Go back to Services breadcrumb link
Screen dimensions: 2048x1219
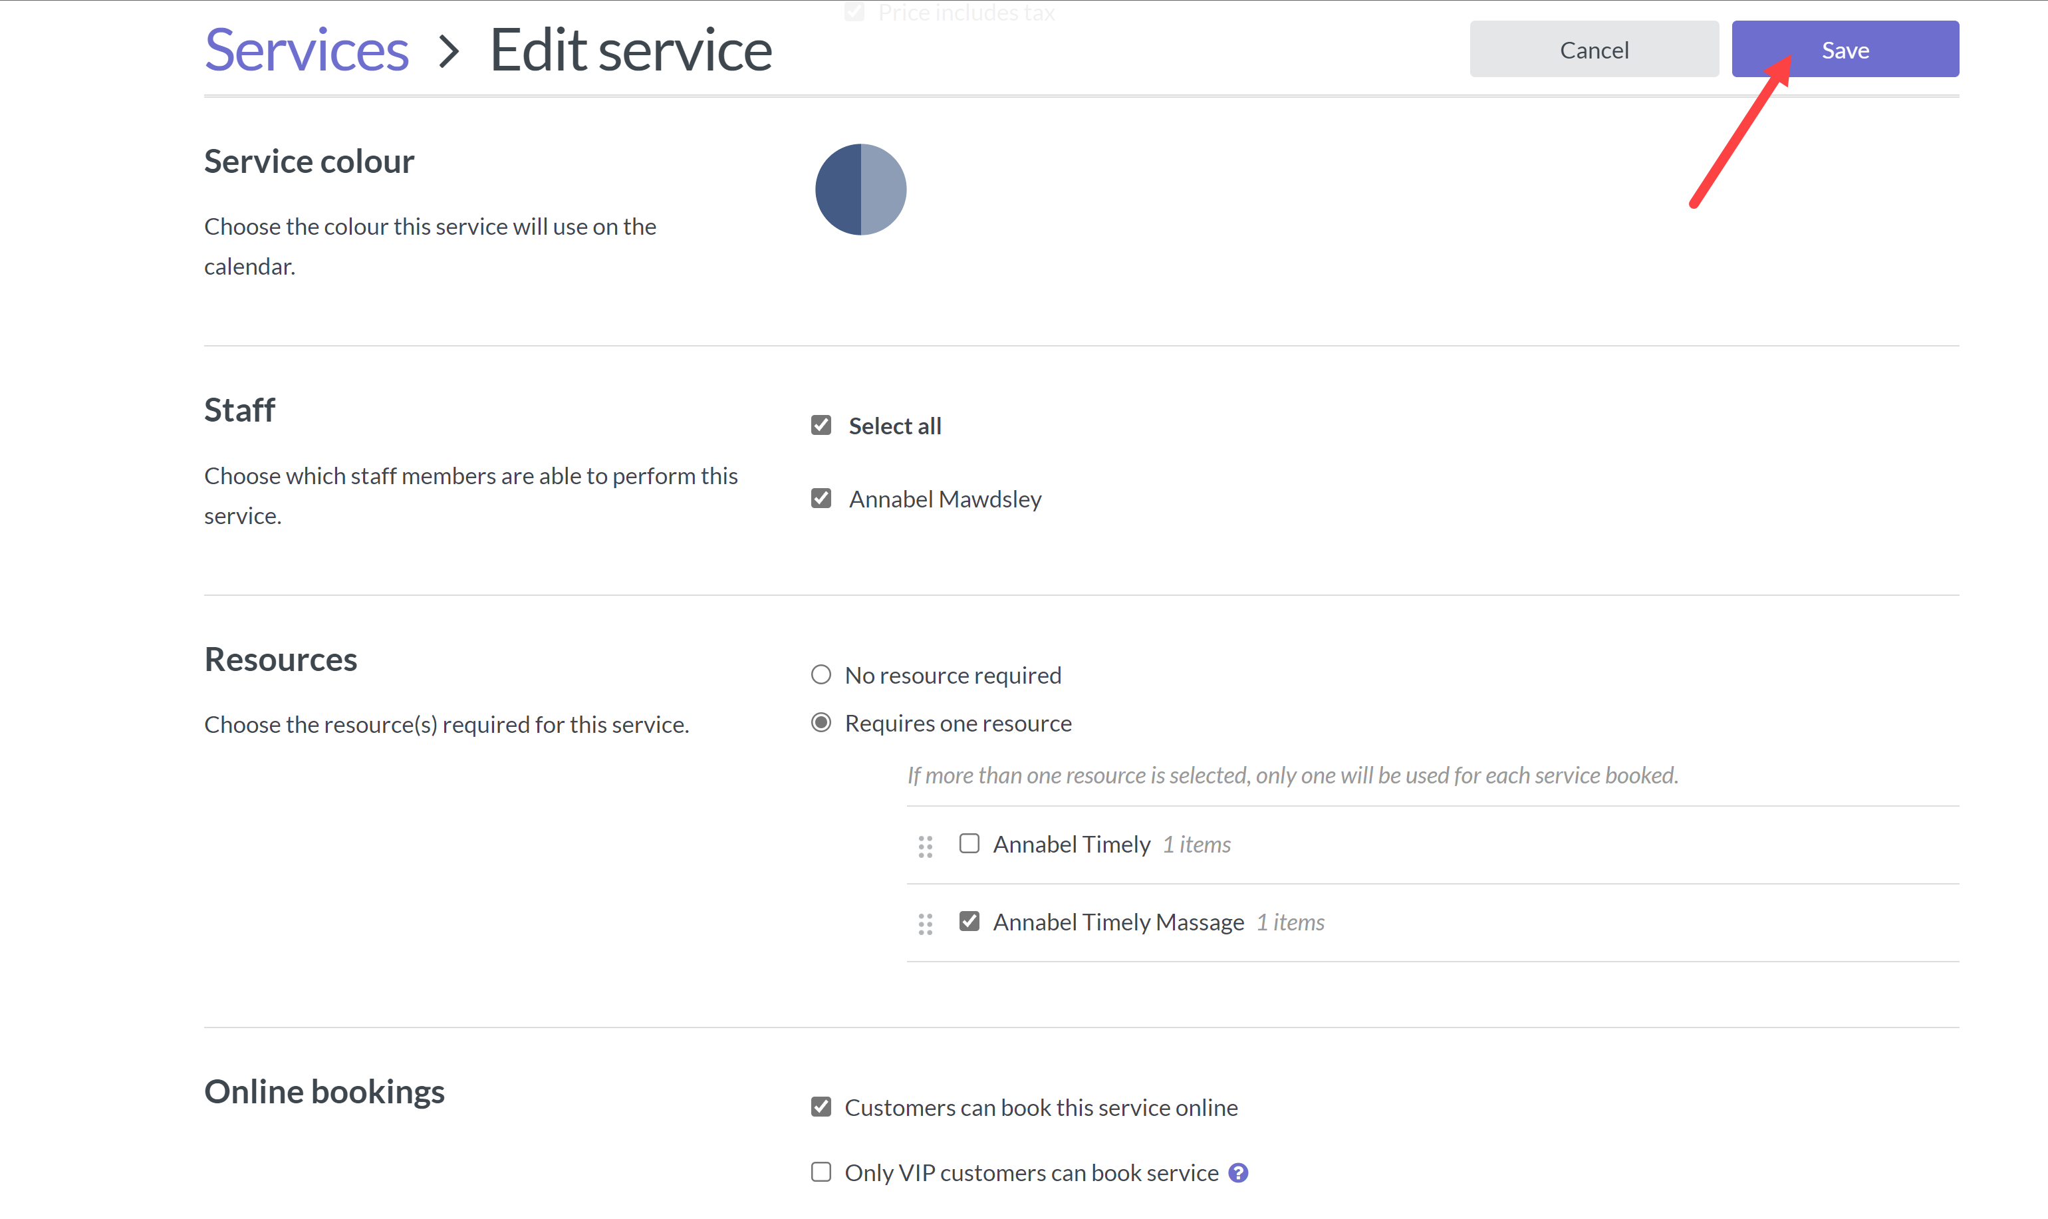[x=307, y=49]
